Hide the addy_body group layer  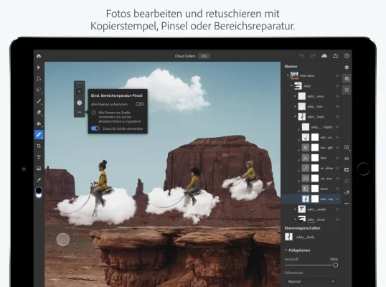pos(337,117)
